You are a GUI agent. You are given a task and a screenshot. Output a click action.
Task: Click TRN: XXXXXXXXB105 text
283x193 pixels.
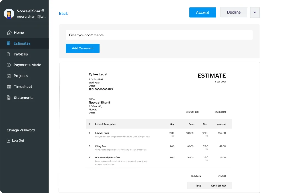pyautogui.click(x=101, y=89)
